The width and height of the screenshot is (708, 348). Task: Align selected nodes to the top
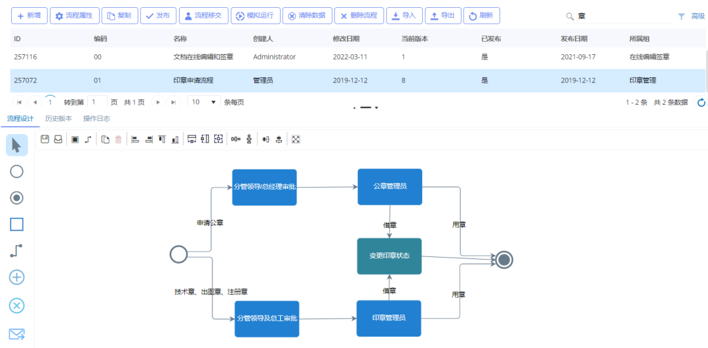click(x=162, y=139)
